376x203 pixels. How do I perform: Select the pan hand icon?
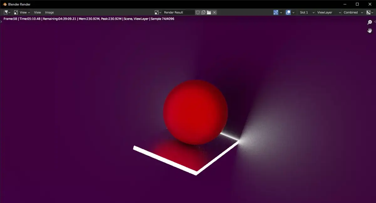pos(369,30)
